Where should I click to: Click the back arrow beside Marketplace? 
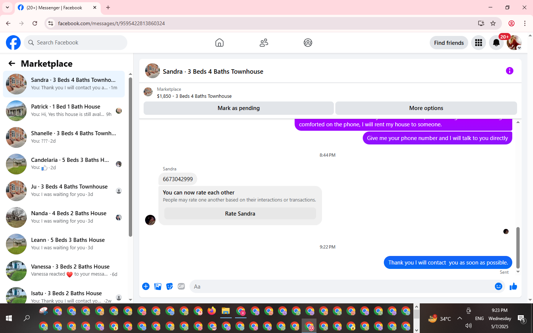pyautogui.click(x=12, y=63)
